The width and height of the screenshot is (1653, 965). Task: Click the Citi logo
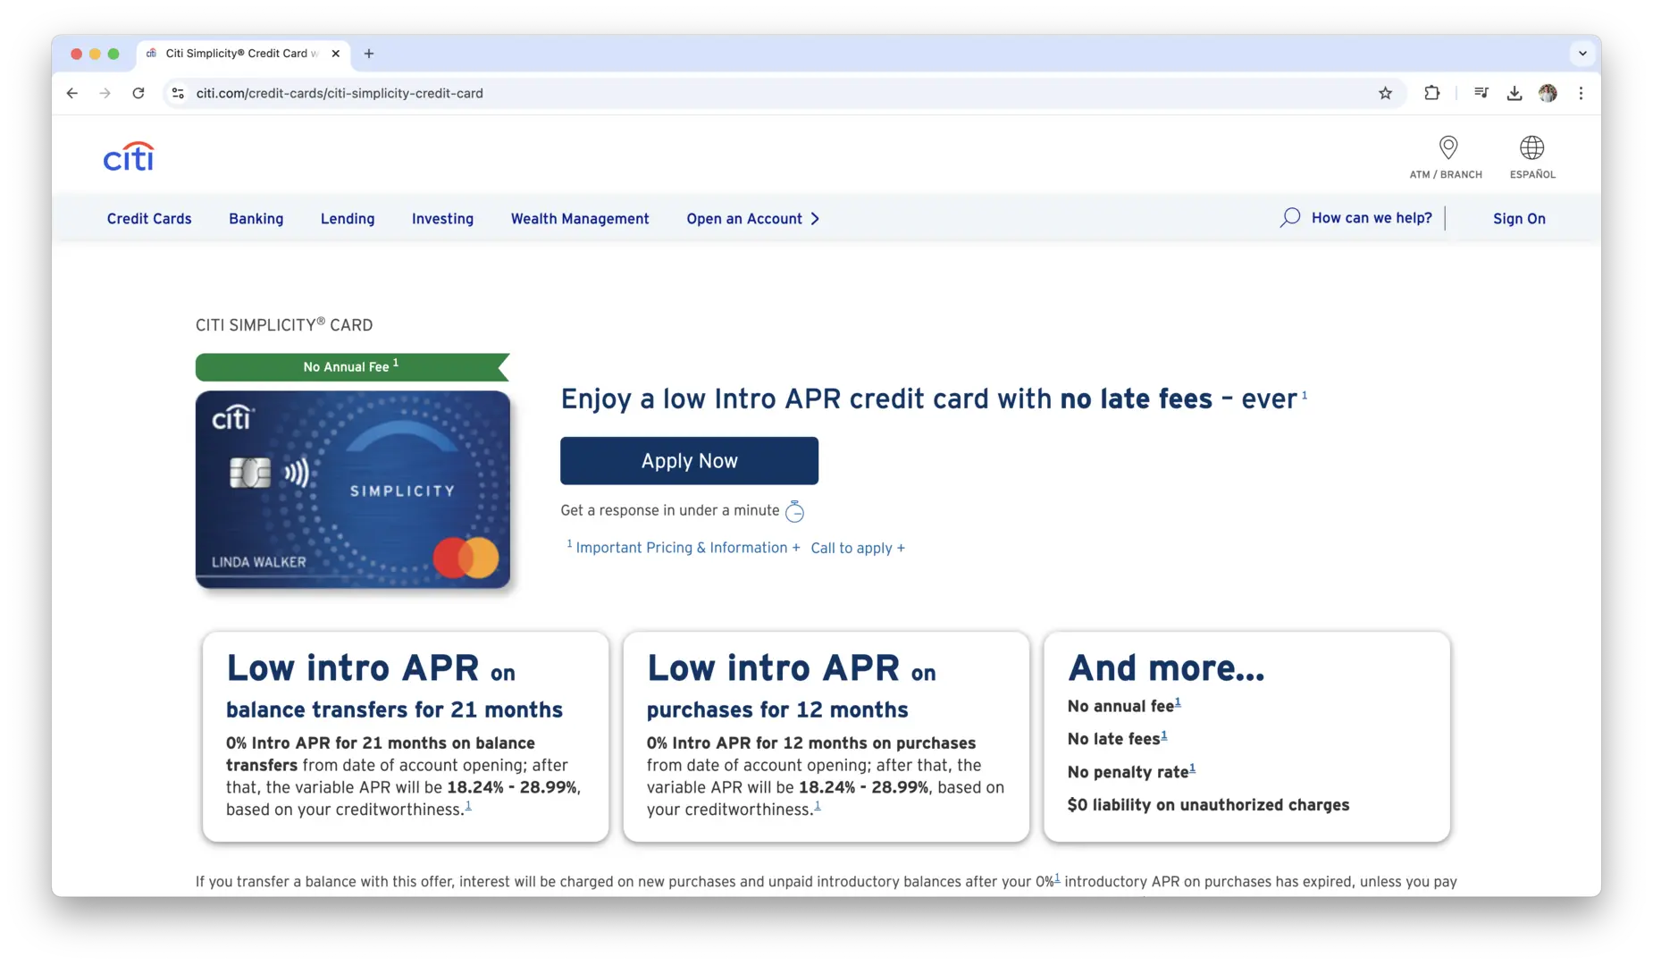pyautogui.click(x=129, y=156)
